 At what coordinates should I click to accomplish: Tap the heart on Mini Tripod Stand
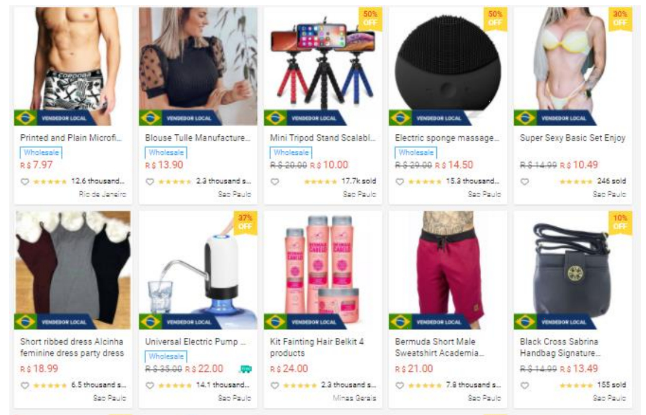275,181
